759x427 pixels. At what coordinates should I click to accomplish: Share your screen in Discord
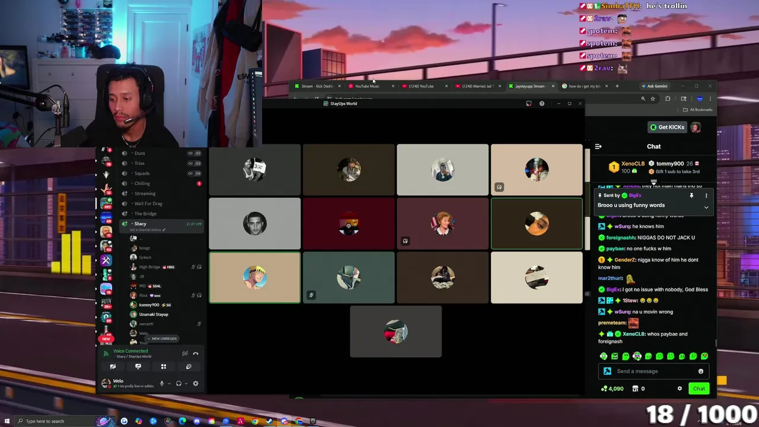coord(138,367)
